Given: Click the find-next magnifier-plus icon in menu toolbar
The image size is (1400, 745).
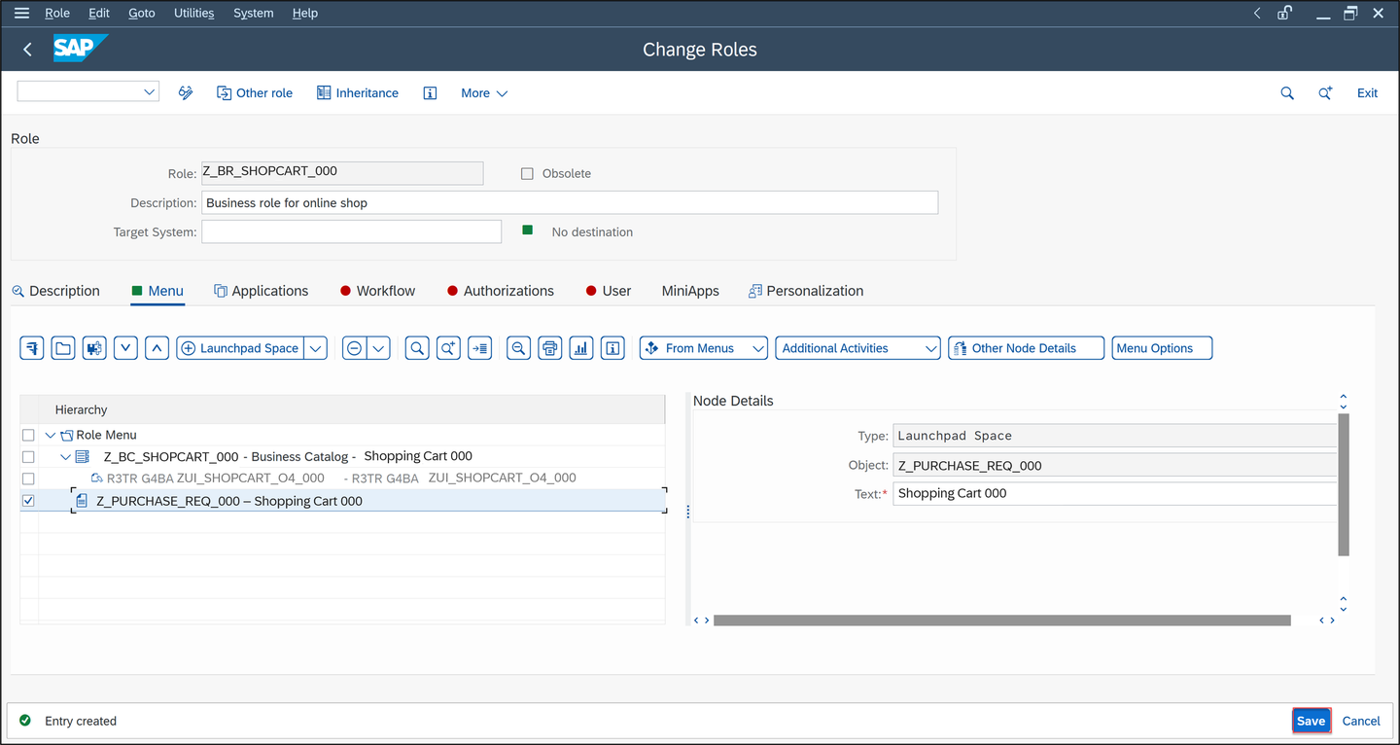Looking at the screenshot, I should [448, 348].
